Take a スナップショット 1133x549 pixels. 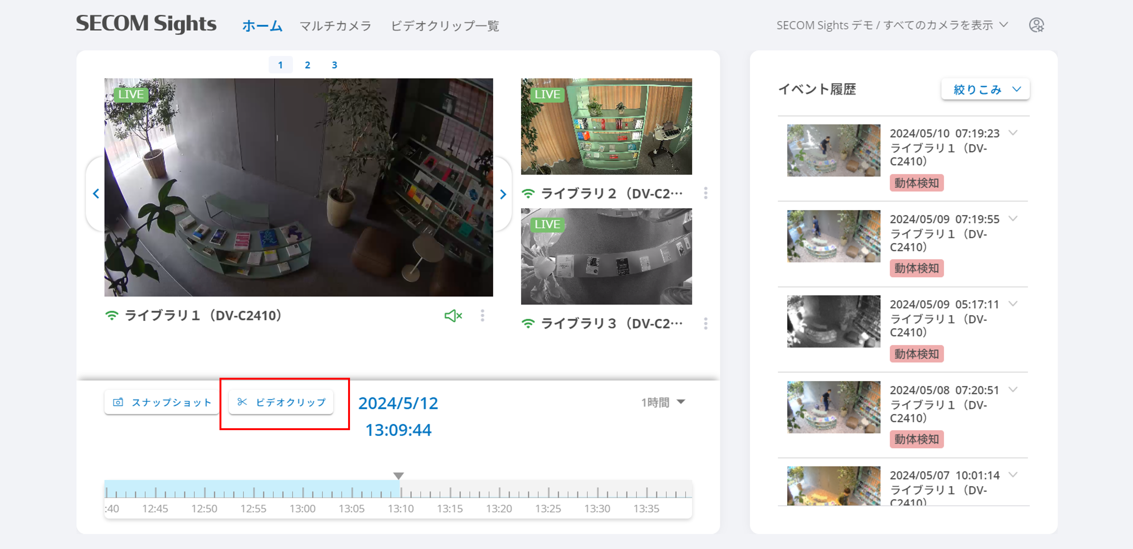click(162, 402)
